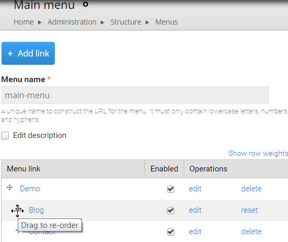
Task: Click breadcrumb arrow after Home
Action: point(40,22)
